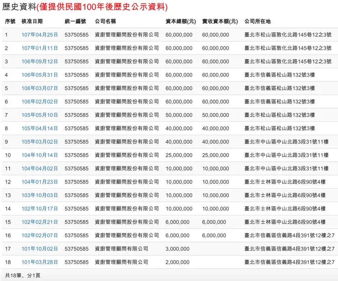Click the footer text 共18筆、分1頁
The height and width of the screenshot is (281, 338).
[x=23, y=275]
